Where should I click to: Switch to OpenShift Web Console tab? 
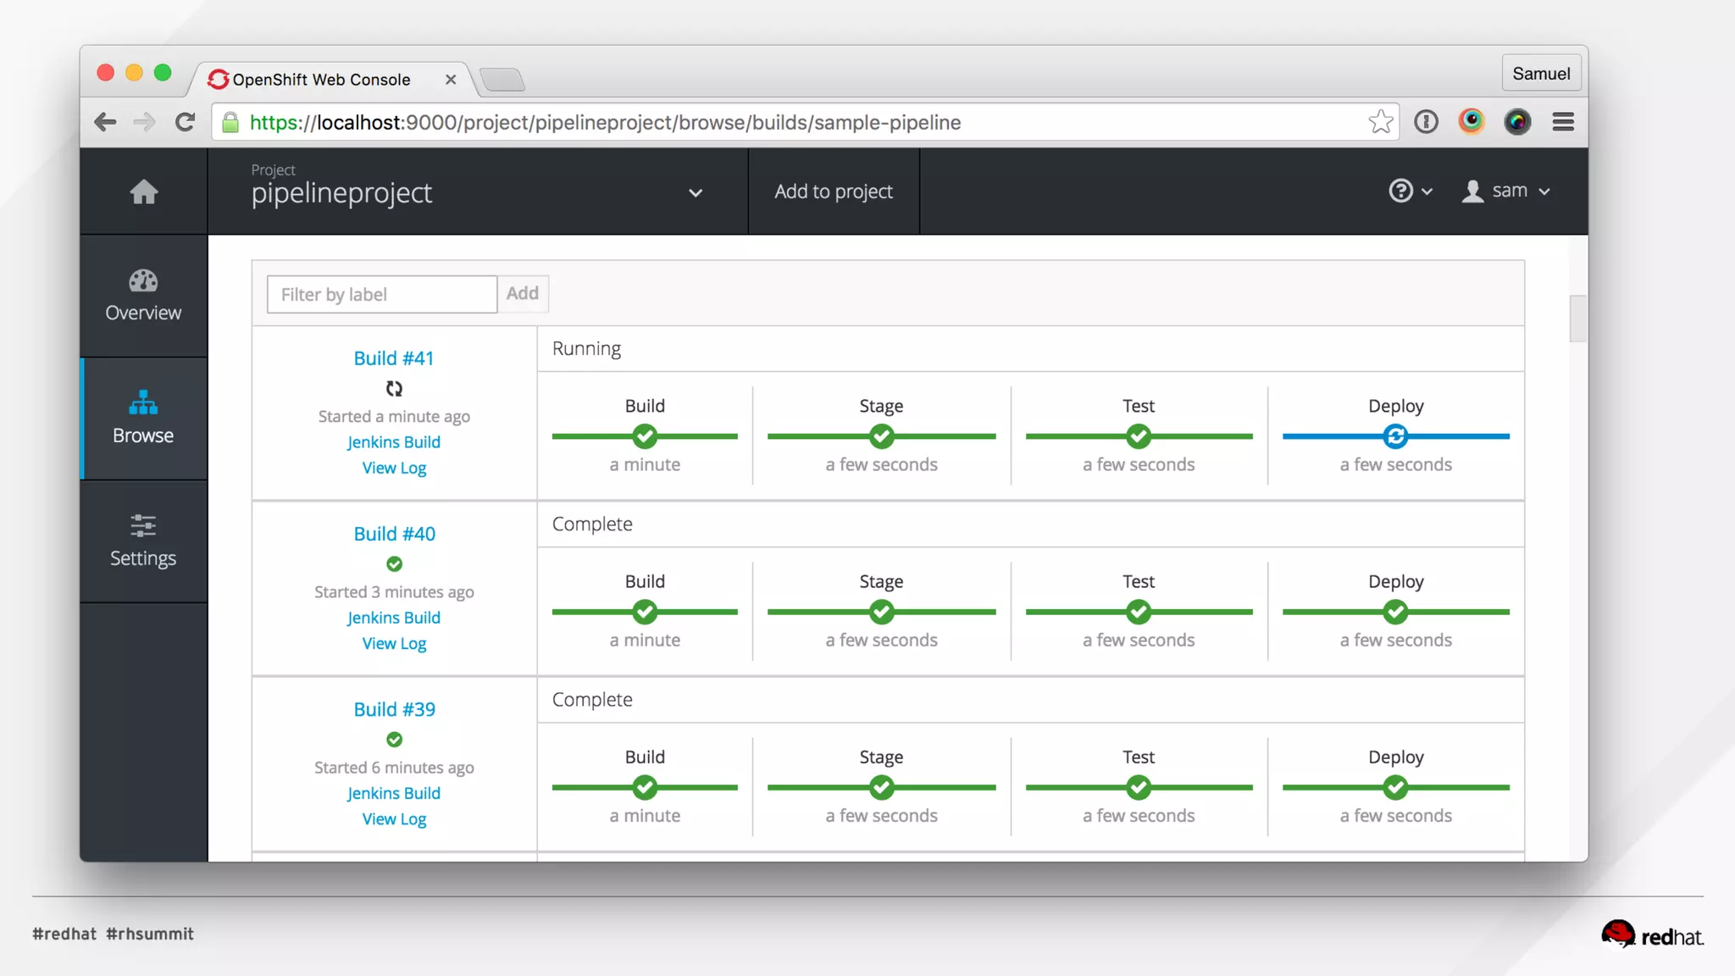coord(322,80)
